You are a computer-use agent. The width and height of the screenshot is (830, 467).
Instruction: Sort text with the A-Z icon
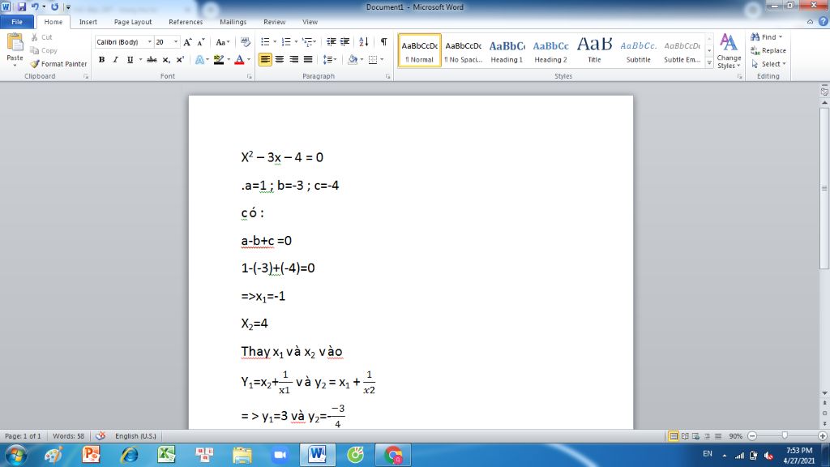[364, 42]
